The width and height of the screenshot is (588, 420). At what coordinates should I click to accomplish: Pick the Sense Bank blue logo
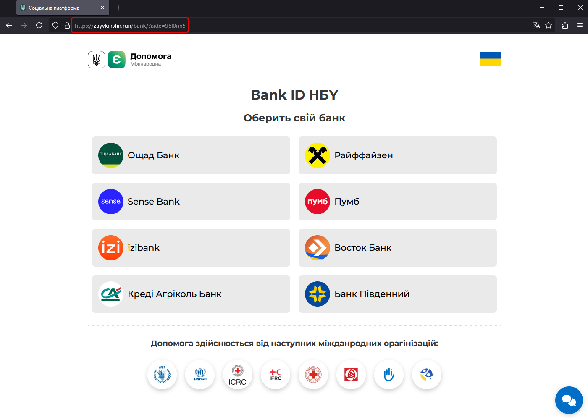[111, 202]
